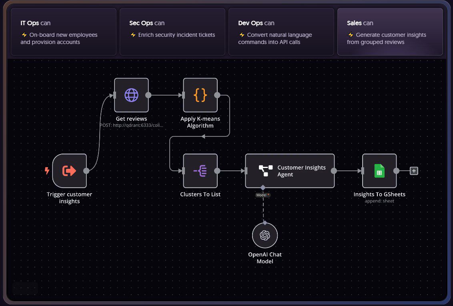Select the OpenAI Chat Model circle node
Screen dimensions: 453x306
265,236
